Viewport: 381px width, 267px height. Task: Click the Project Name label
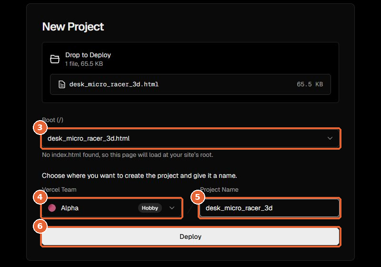219,190
